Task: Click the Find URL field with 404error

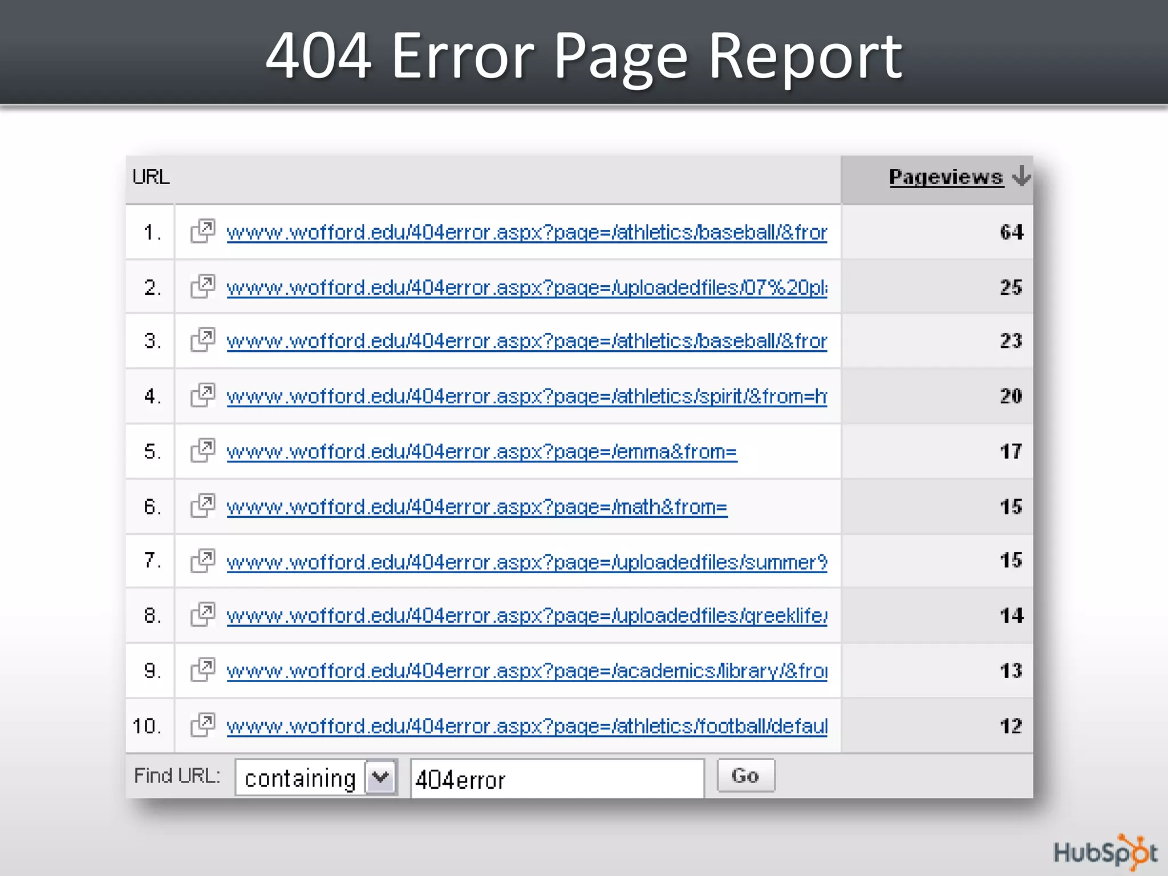Action: point(557,778)
